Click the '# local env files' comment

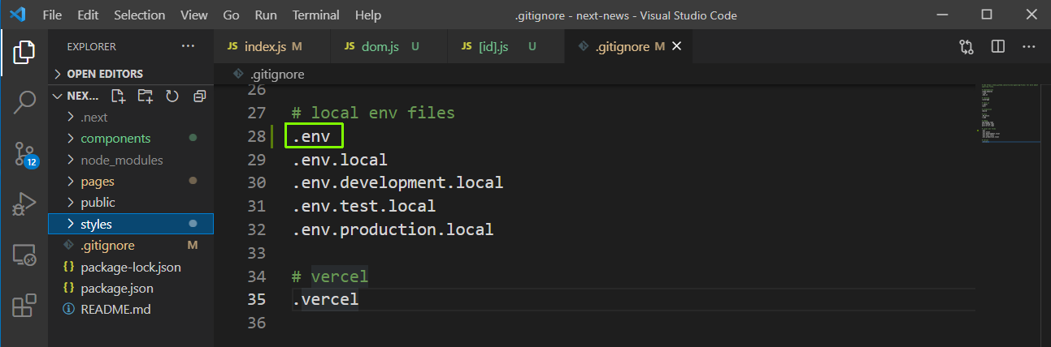pos(373,114)
